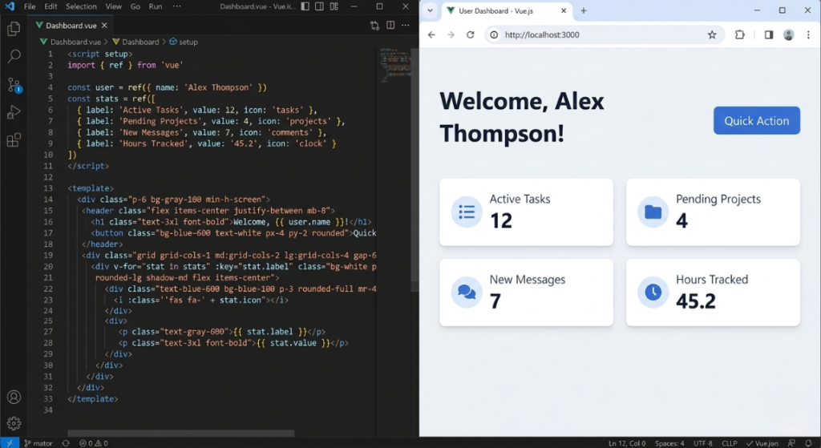Open the Selection menu

pyautogui.click(x=81, y=6)
